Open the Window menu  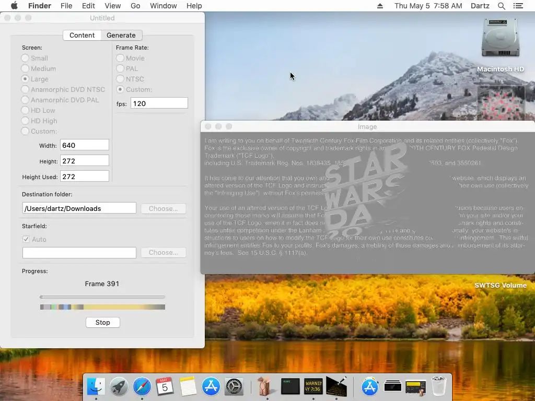[164, 6]
